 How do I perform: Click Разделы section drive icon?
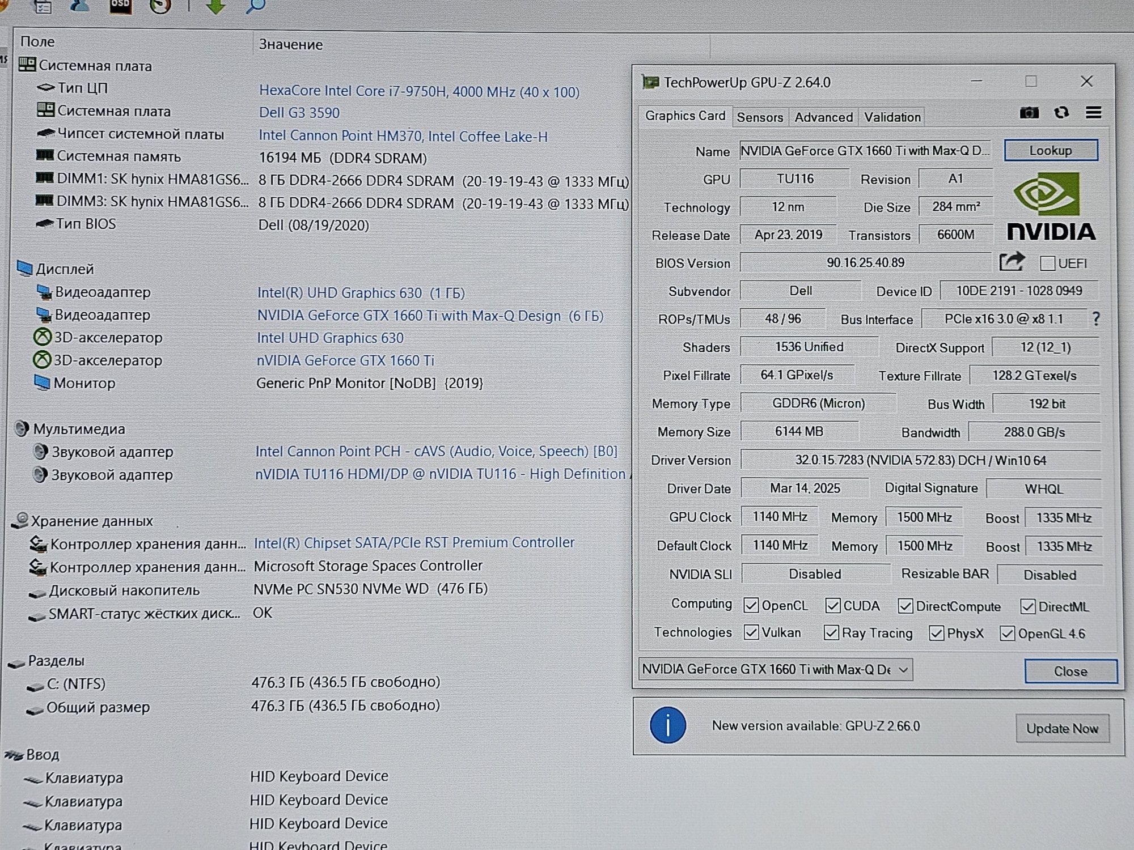(x=16, y=662)
